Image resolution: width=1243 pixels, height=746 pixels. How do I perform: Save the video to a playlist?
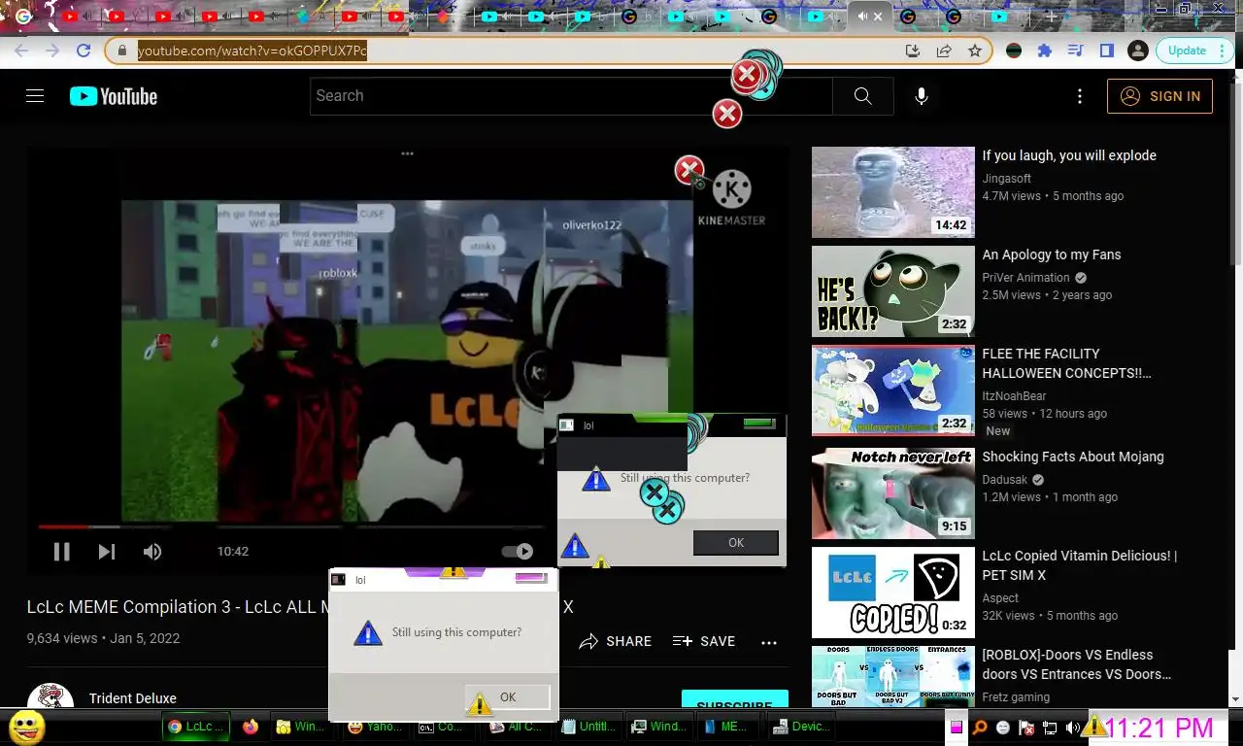(704, 641)
